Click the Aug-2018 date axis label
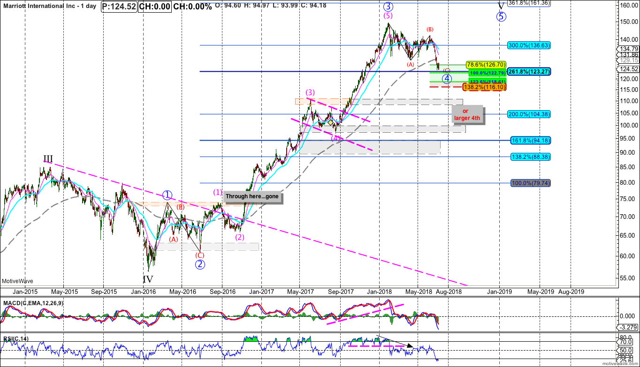 pos(449,291)
